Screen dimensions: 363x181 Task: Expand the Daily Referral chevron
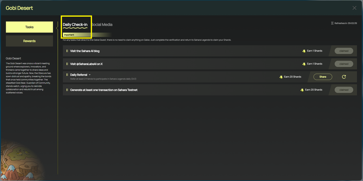coord(90,75)
